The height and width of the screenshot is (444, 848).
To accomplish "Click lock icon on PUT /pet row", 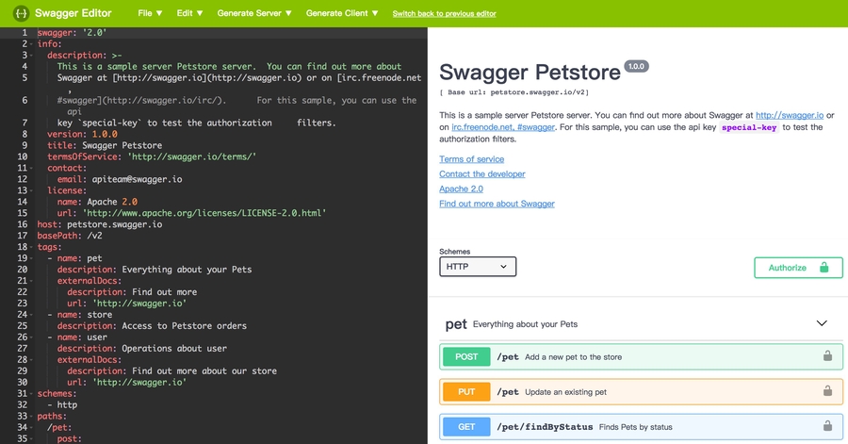I will point(827,391).
